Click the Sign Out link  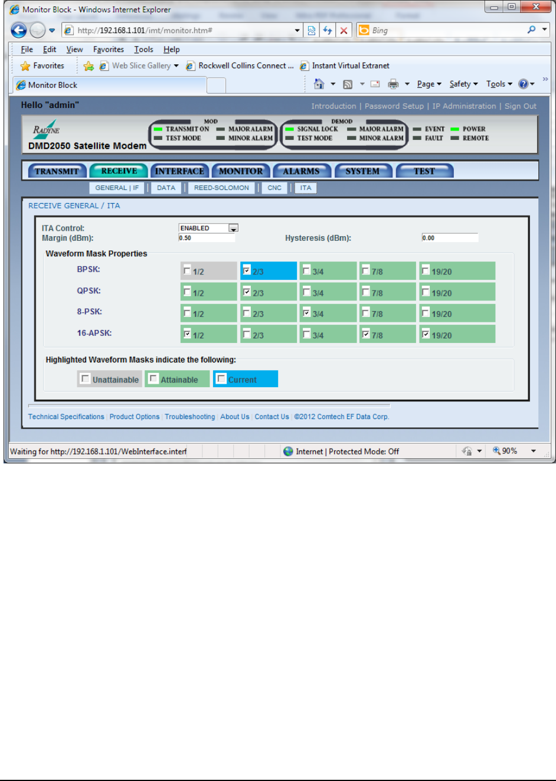pos(520,106)
